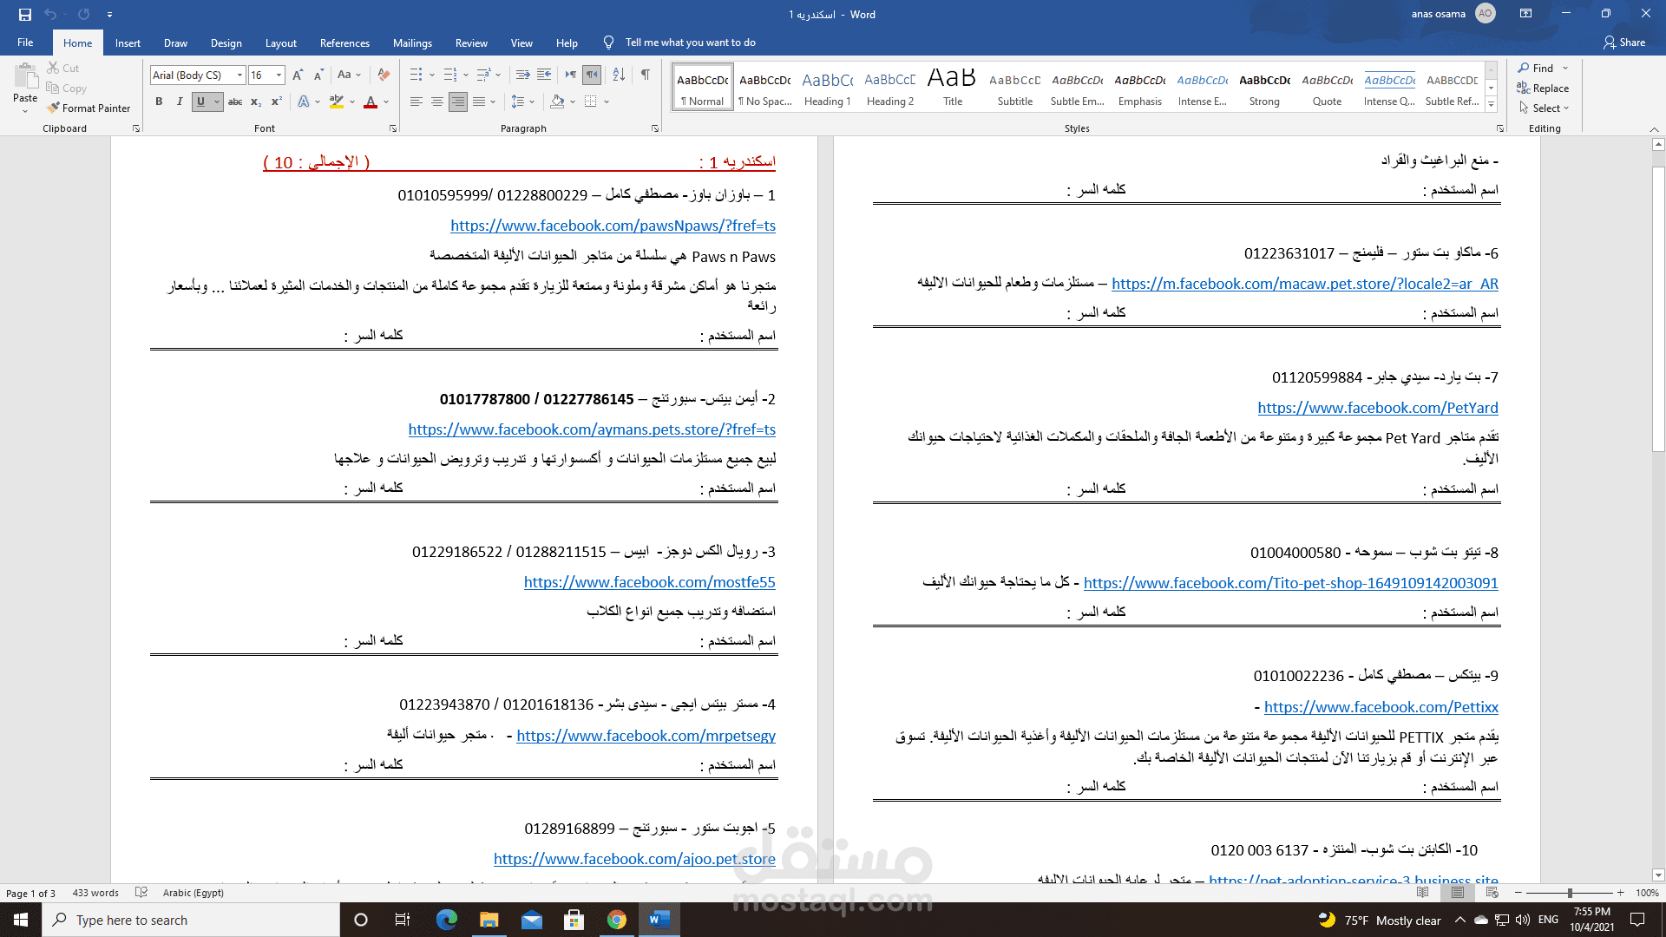This screenshot has height=937, width=1666.
Task: Click the Format Painter tool
Action: [x=89, y=108]
